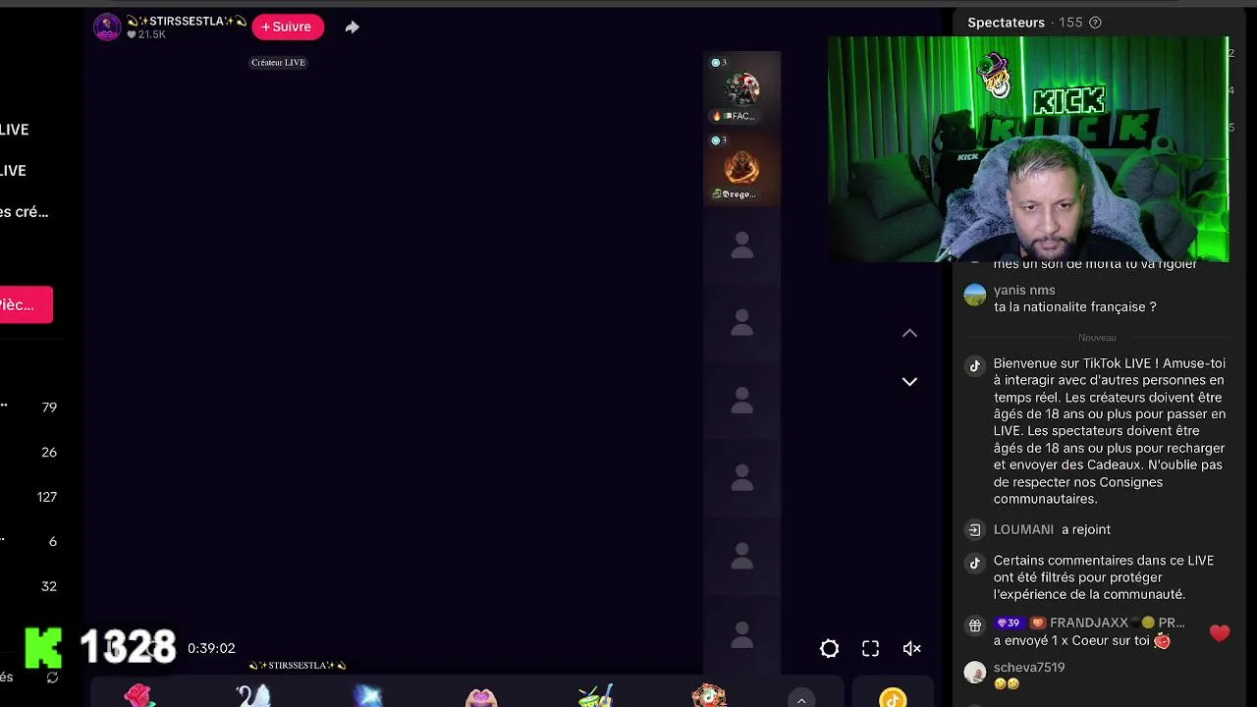
Task: Click the 79 count in the left list
Action: click(x=49, y=407)
